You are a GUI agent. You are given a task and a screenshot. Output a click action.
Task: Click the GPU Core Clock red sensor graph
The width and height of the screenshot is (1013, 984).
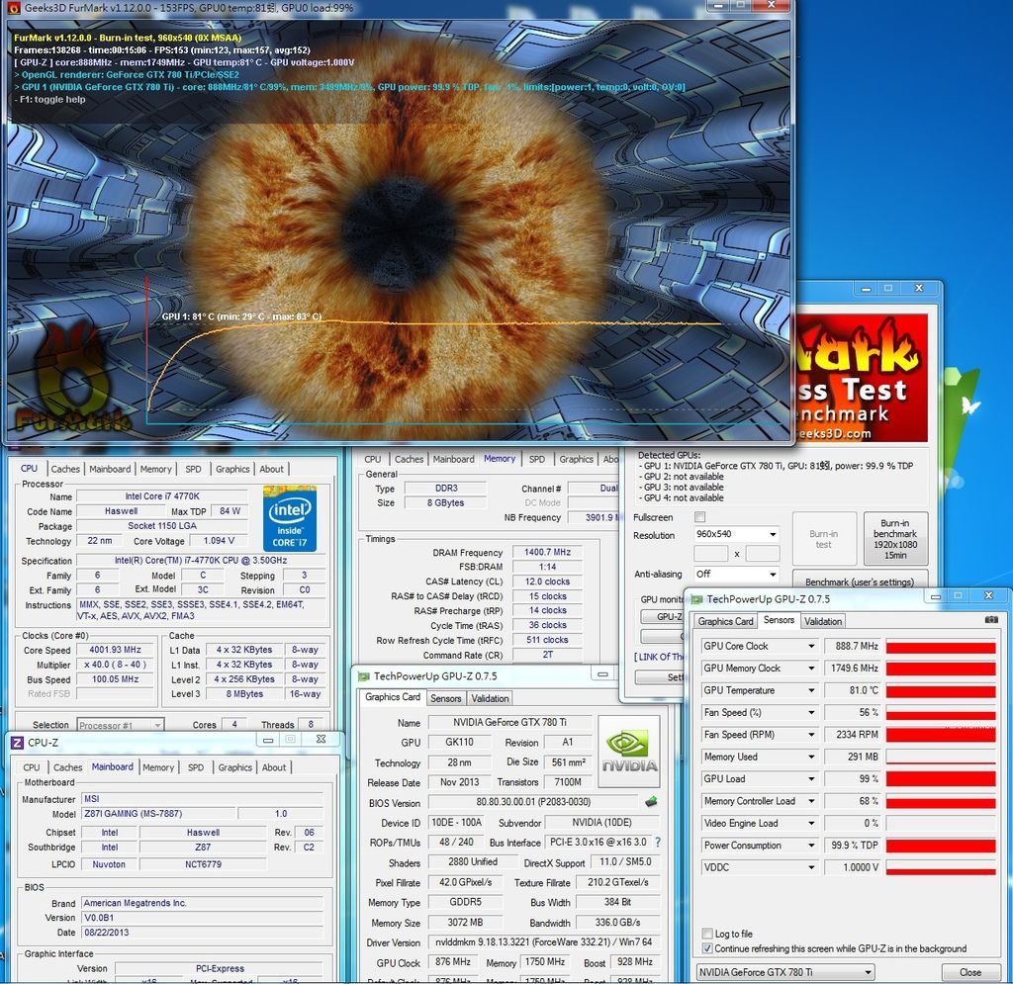pyautogui.click(x=941, y=647)
